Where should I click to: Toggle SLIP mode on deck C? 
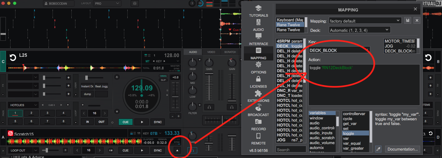pos(163,80)
